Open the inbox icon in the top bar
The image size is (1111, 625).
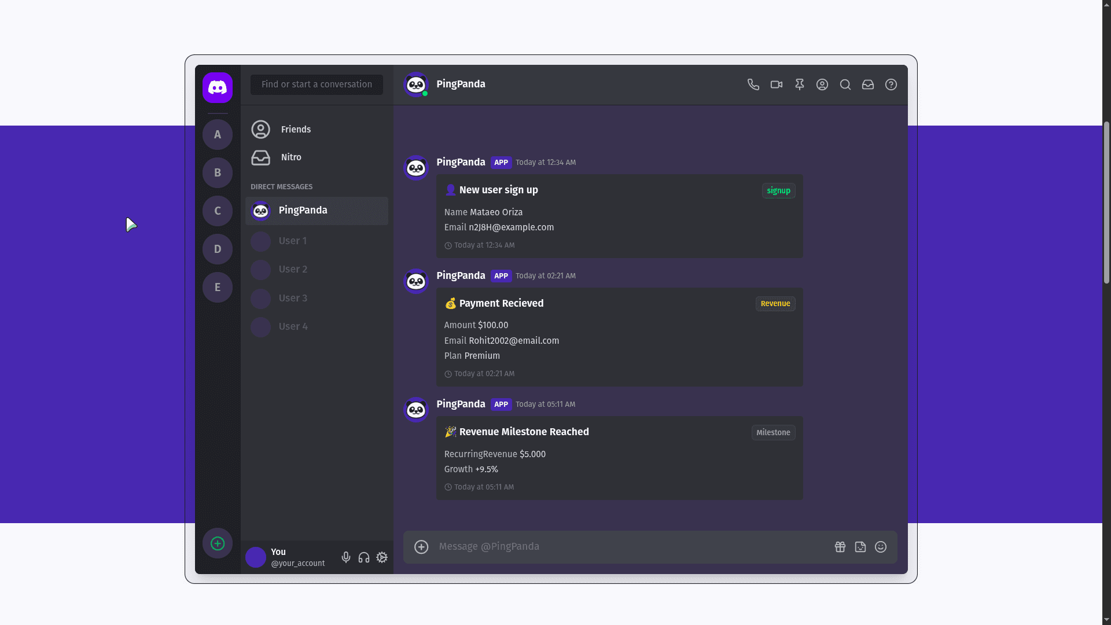tap(868, 84)
